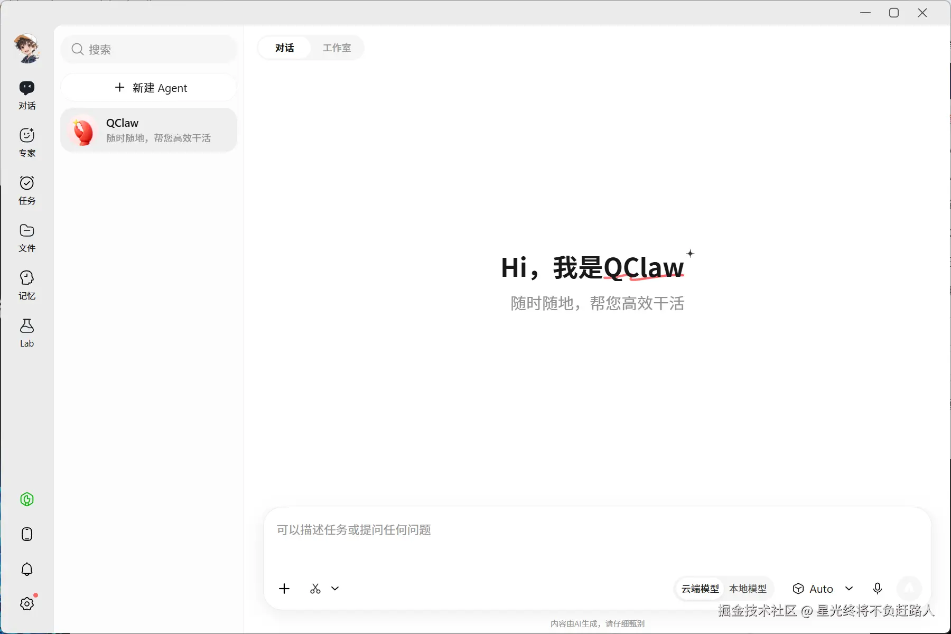Expand the screenshot tool options chevron
The image size is (951, 634).
(x=335, y=589)
